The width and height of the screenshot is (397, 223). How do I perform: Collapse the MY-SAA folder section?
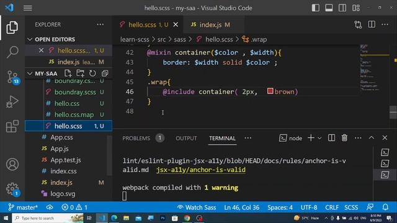tap(30, 74)
